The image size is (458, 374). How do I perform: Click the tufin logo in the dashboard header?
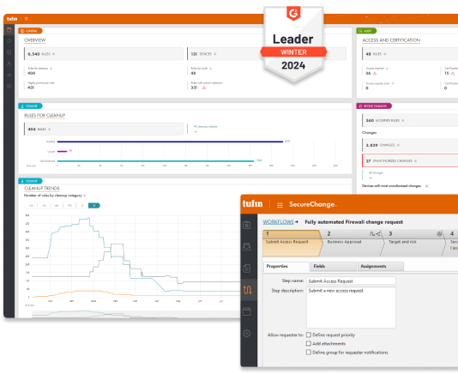12,19
